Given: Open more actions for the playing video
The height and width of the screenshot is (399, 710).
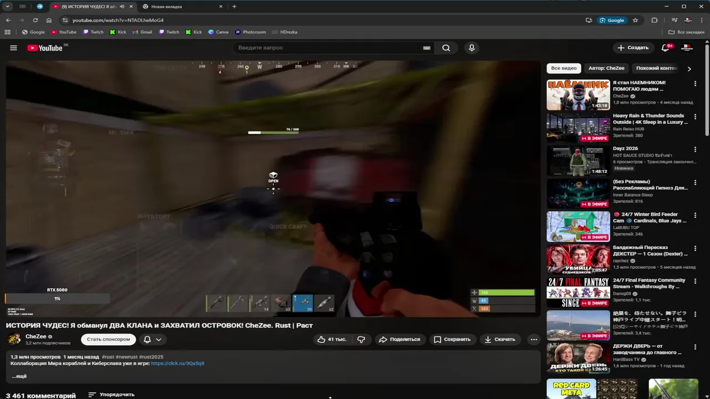Looking at the screenshot, I should 534,339.
